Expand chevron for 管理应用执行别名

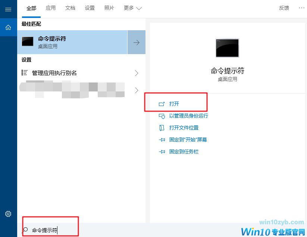[x=137, y=73]
